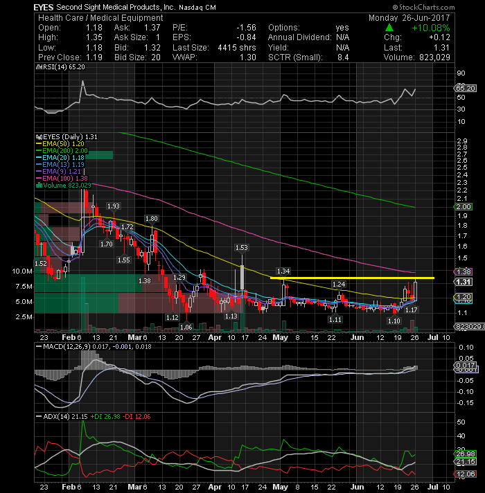The width and height of the screenshot is (485, 493).
Task: Click the 65.20 RSI axis value tag
Action: (466, 89)
